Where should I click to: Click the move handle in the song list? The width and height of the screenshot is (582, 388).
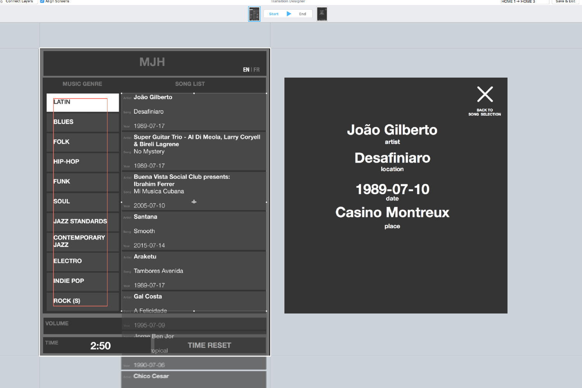pyautogui.click(x=194, y=202)
